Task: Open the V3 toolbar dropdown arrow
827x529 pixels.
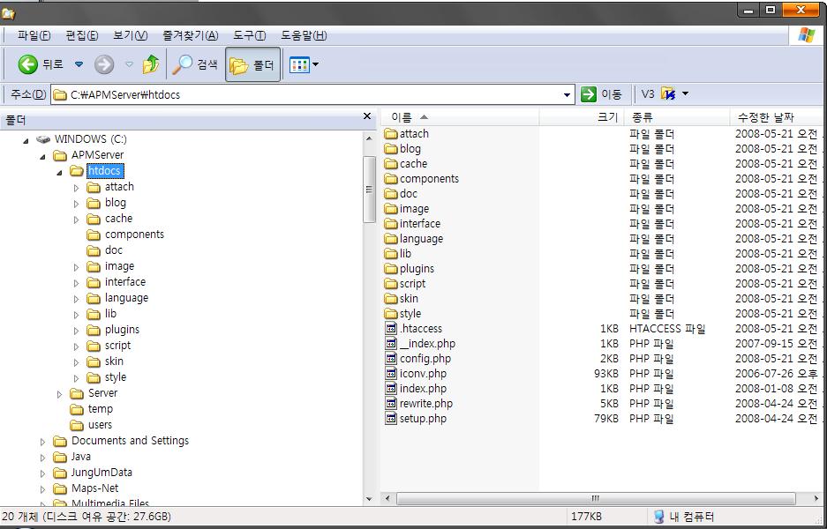Action: click(685, 93)
